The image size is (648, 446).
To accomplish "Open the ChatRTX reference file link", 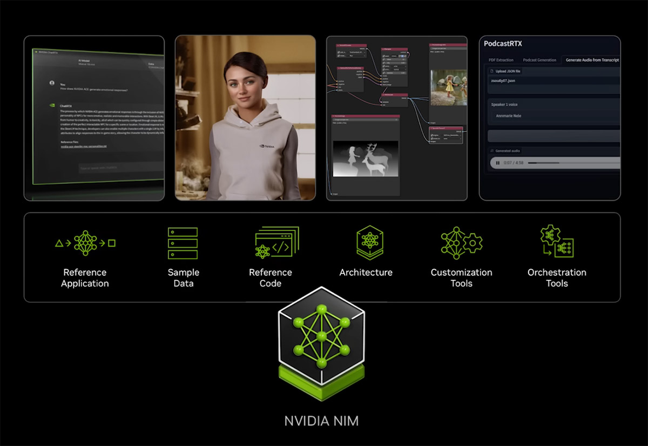I will (x=84, y=146).
